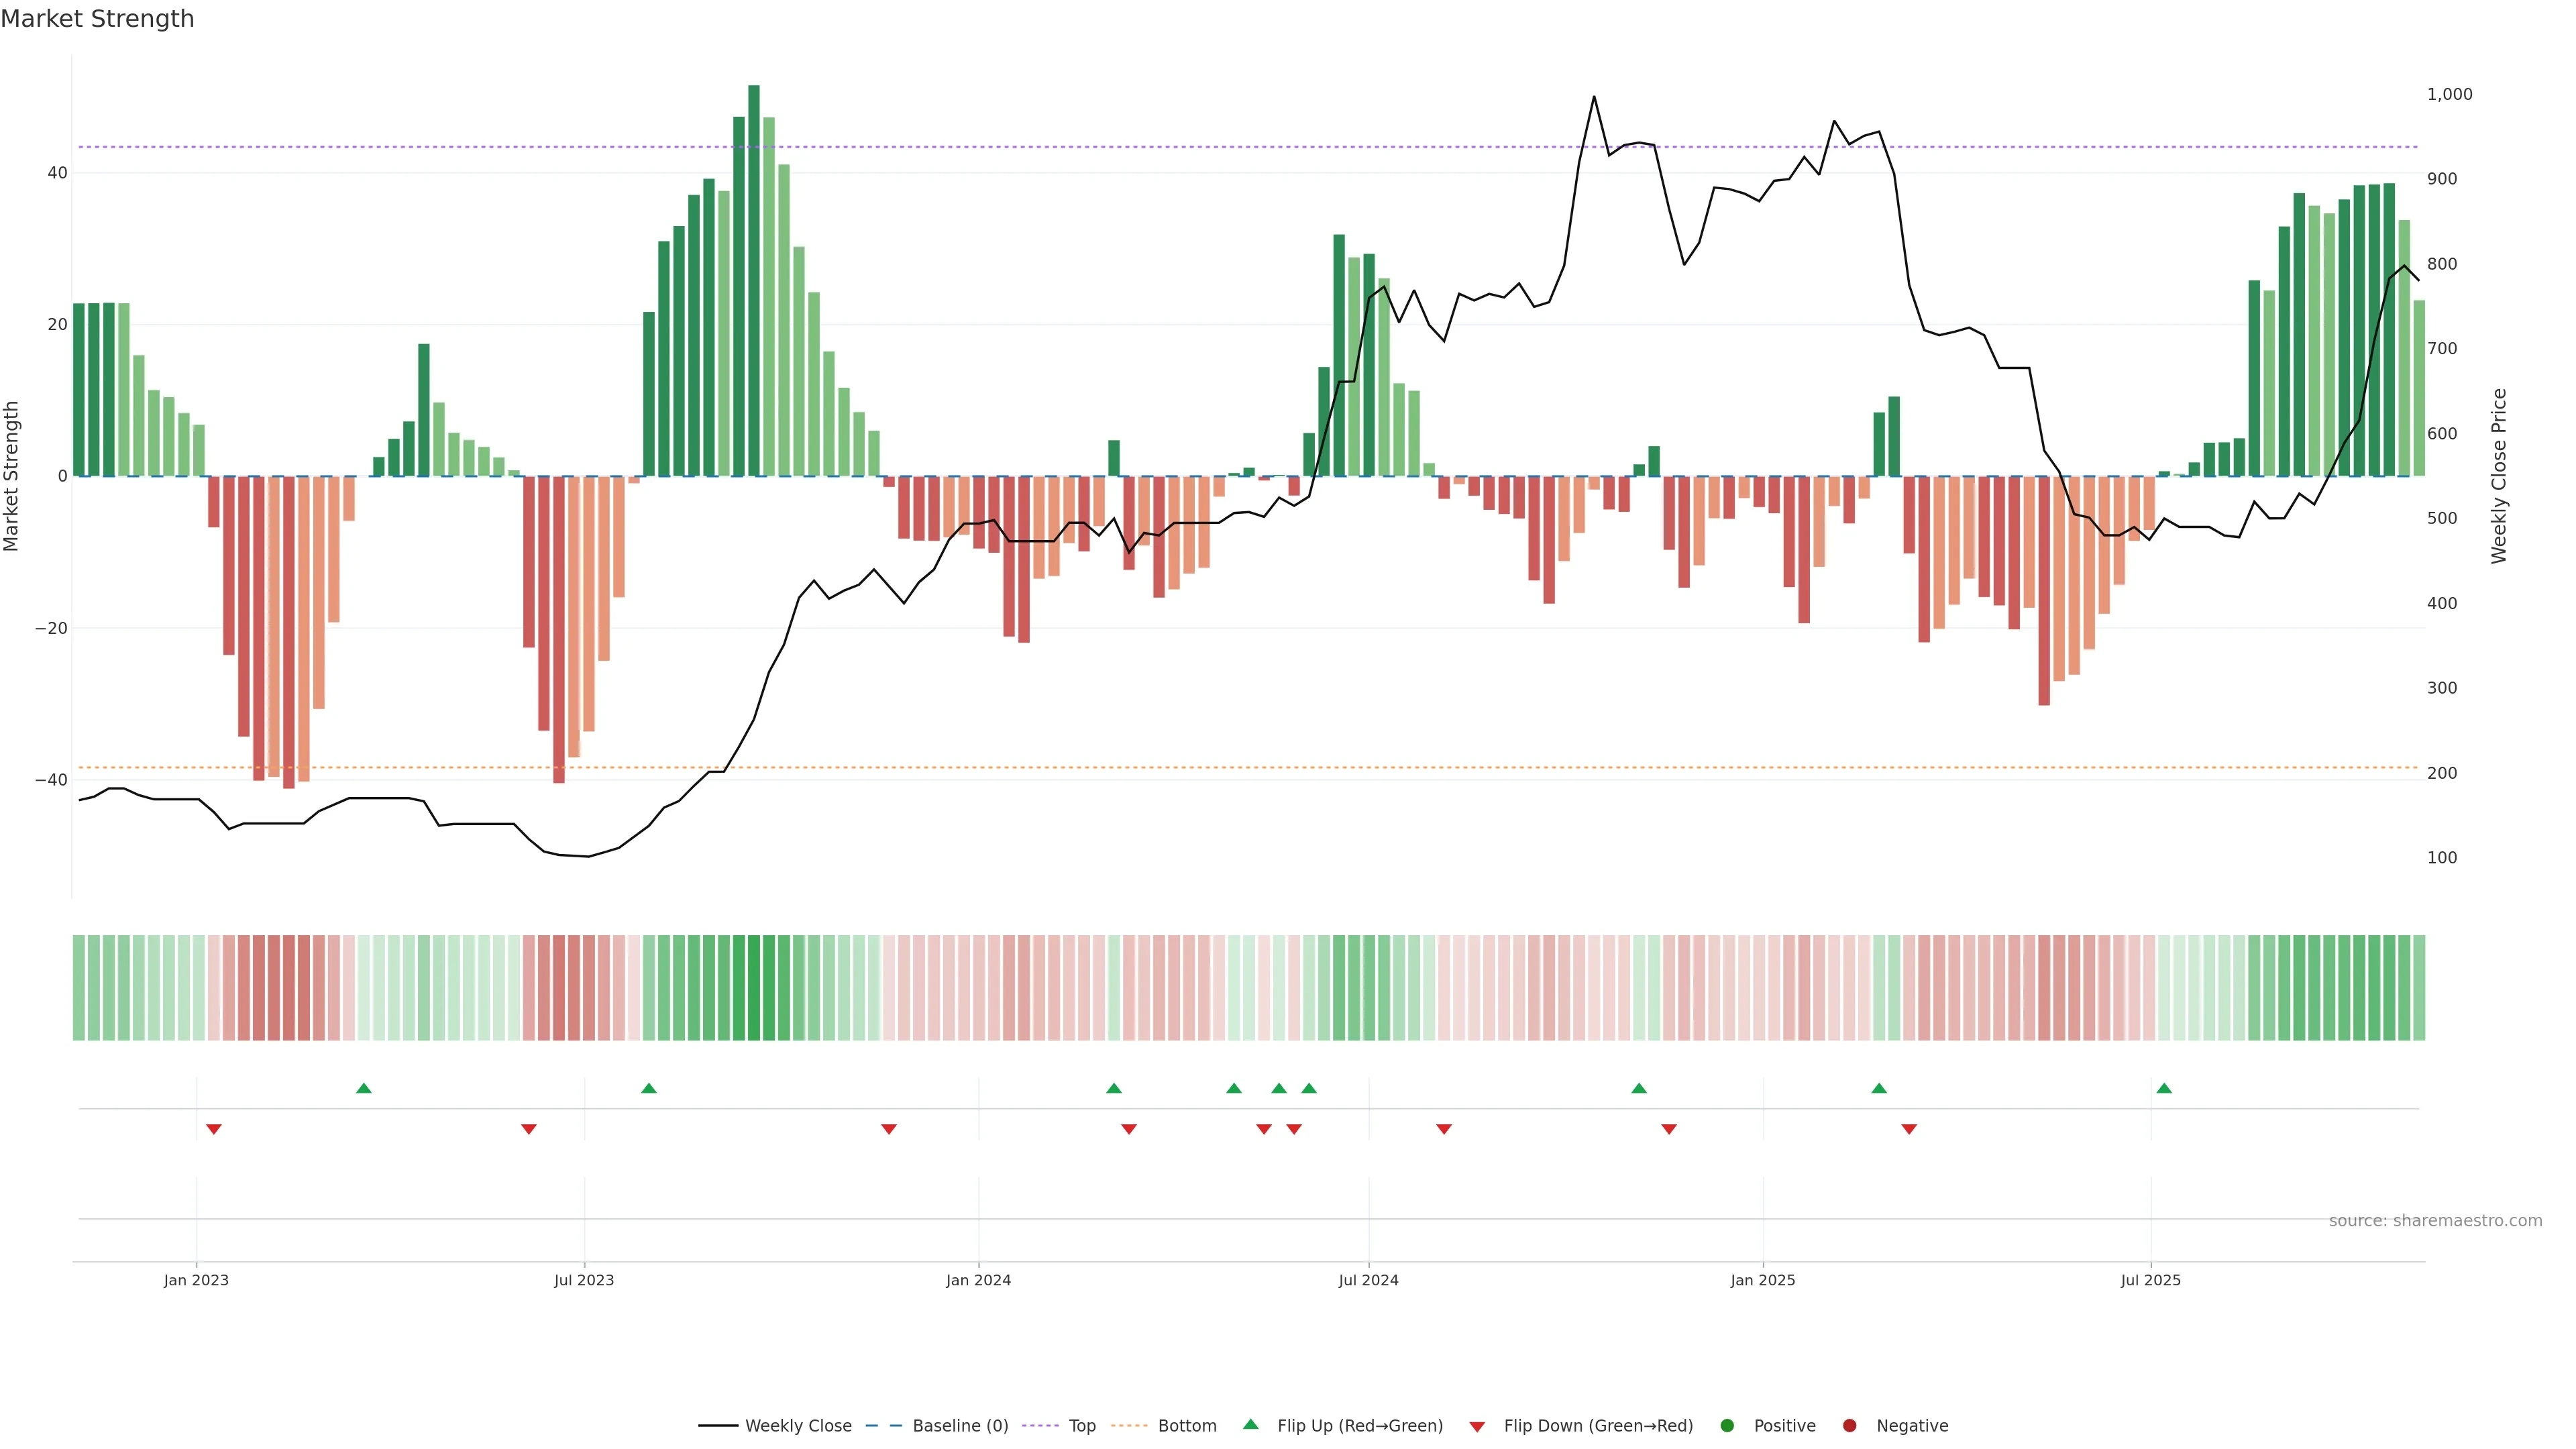Click the Jan 2024 x-axis label

point(978,1280)
